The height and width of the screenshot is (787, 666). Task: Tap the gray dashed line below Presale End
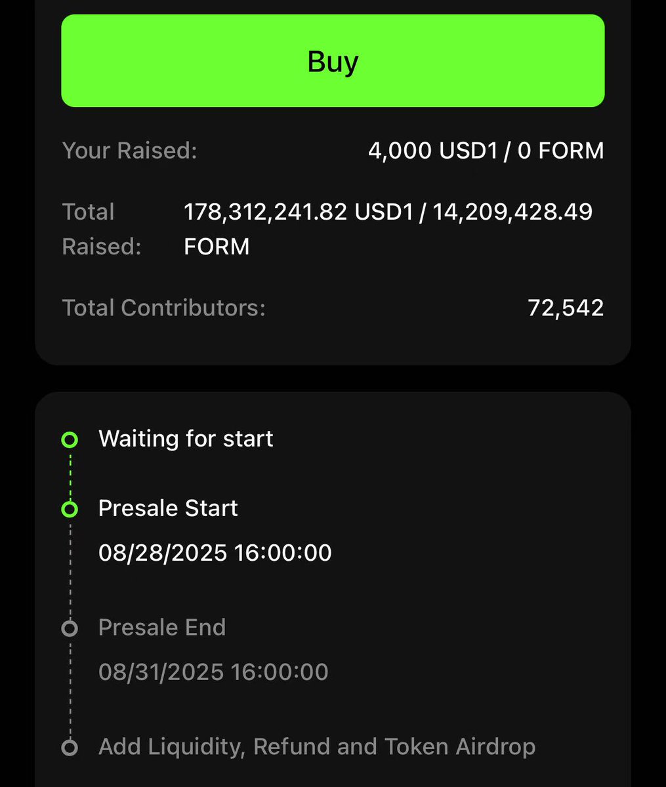(70, 687)
